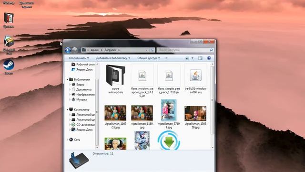Open Рабочий стол in the navigation pane
Screen dimensions: 305x172
click(x=83, y=64)
